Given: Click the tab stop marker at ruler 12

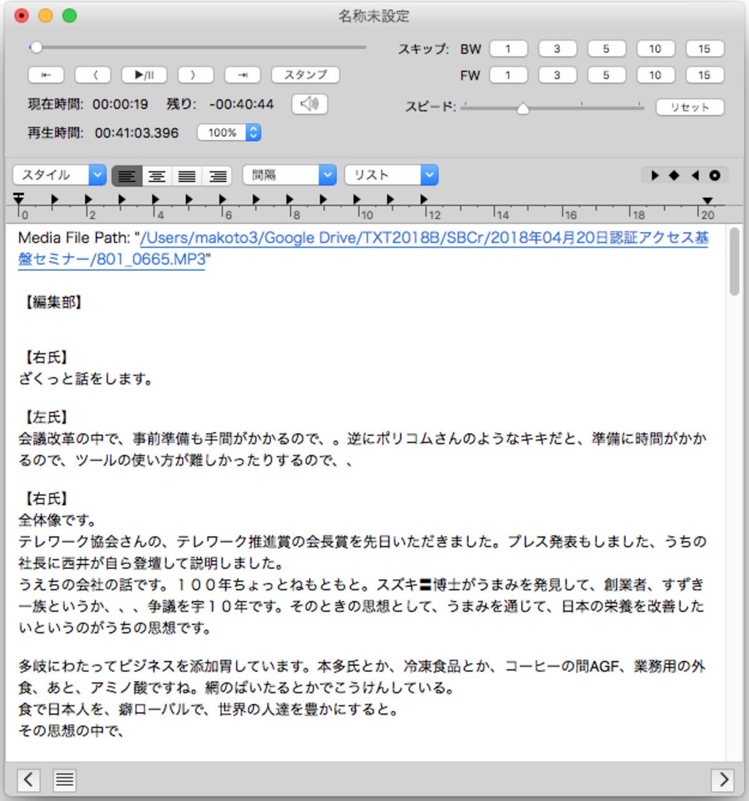Looking at the screenshot, I should (424, 199).
